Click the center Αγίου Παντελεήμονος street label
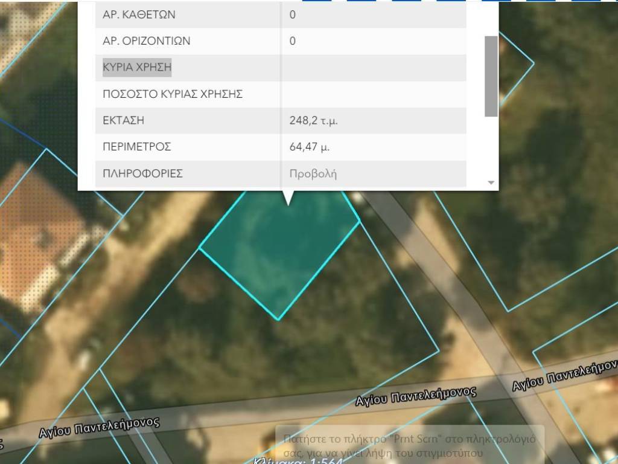The height and width of the screenshot is (464, 618). (x=415, y=396)
